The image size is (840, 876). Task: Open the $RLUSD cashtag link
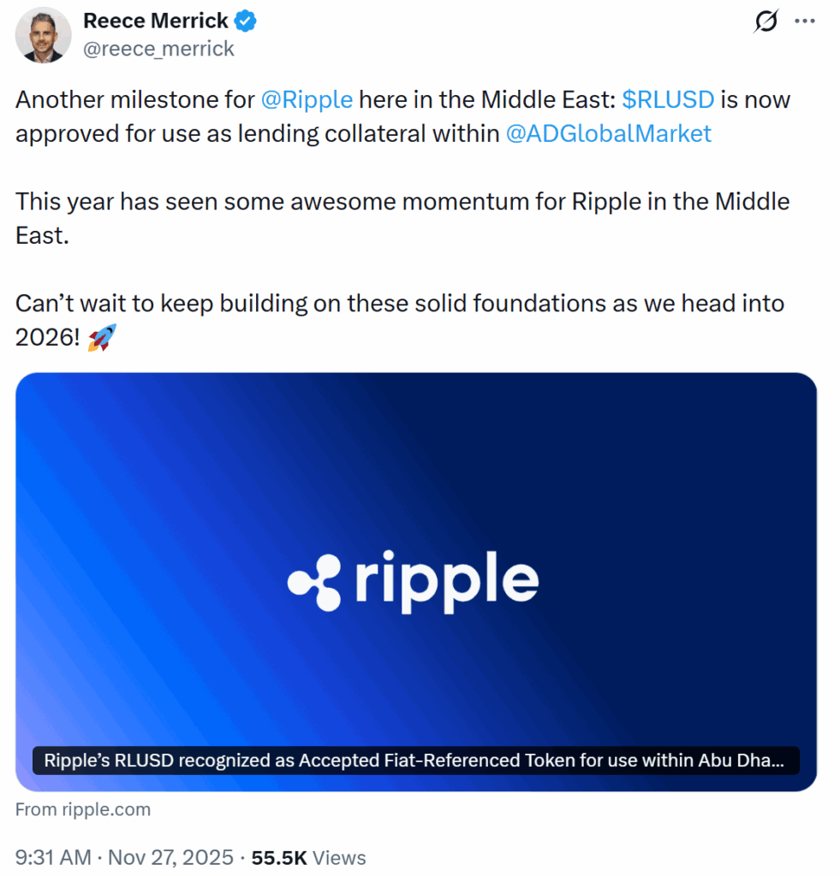tap(668, 99)
